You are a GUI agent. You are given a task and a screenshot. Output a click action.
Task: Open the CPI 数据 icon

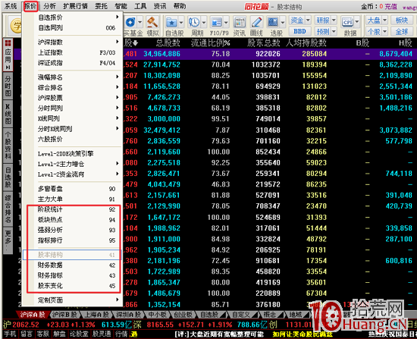pos(347,22)
